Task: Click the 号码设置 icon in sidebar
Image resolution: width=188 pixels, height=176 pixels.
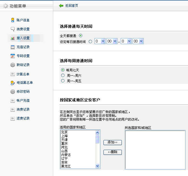Action: tap(12, 56)
